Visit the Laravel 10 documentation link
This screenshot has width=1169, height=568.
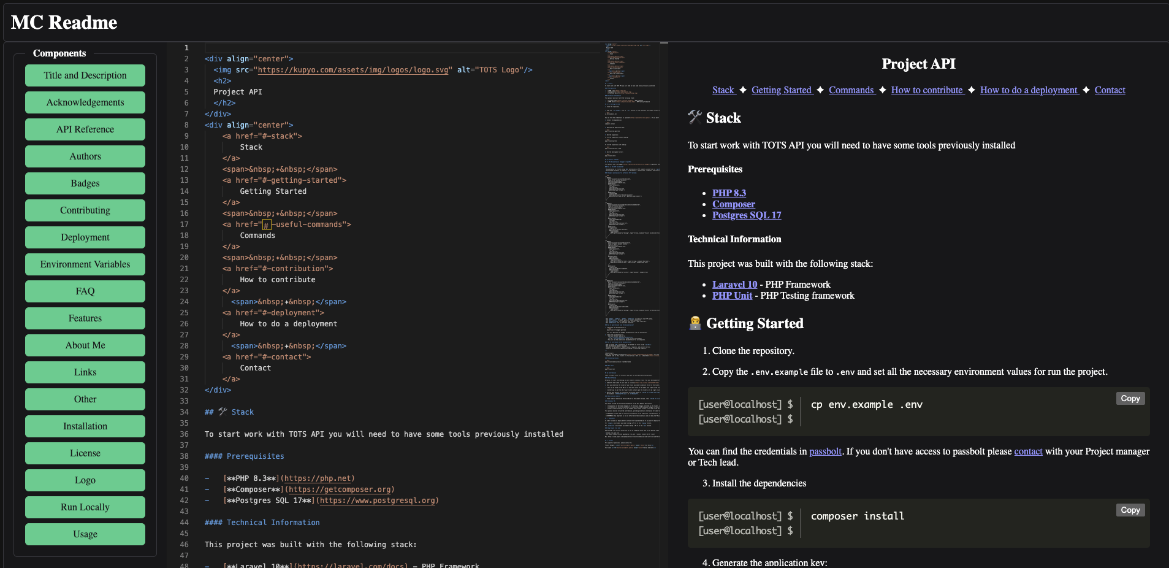pos(734,285)
